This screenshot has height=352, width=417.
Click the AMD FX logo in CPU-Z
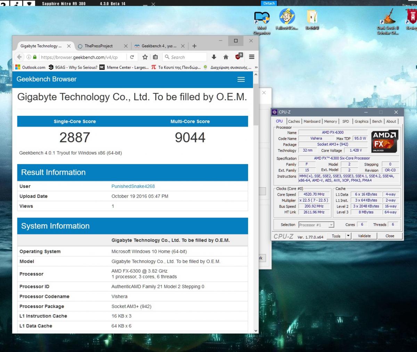click(385, 141)
